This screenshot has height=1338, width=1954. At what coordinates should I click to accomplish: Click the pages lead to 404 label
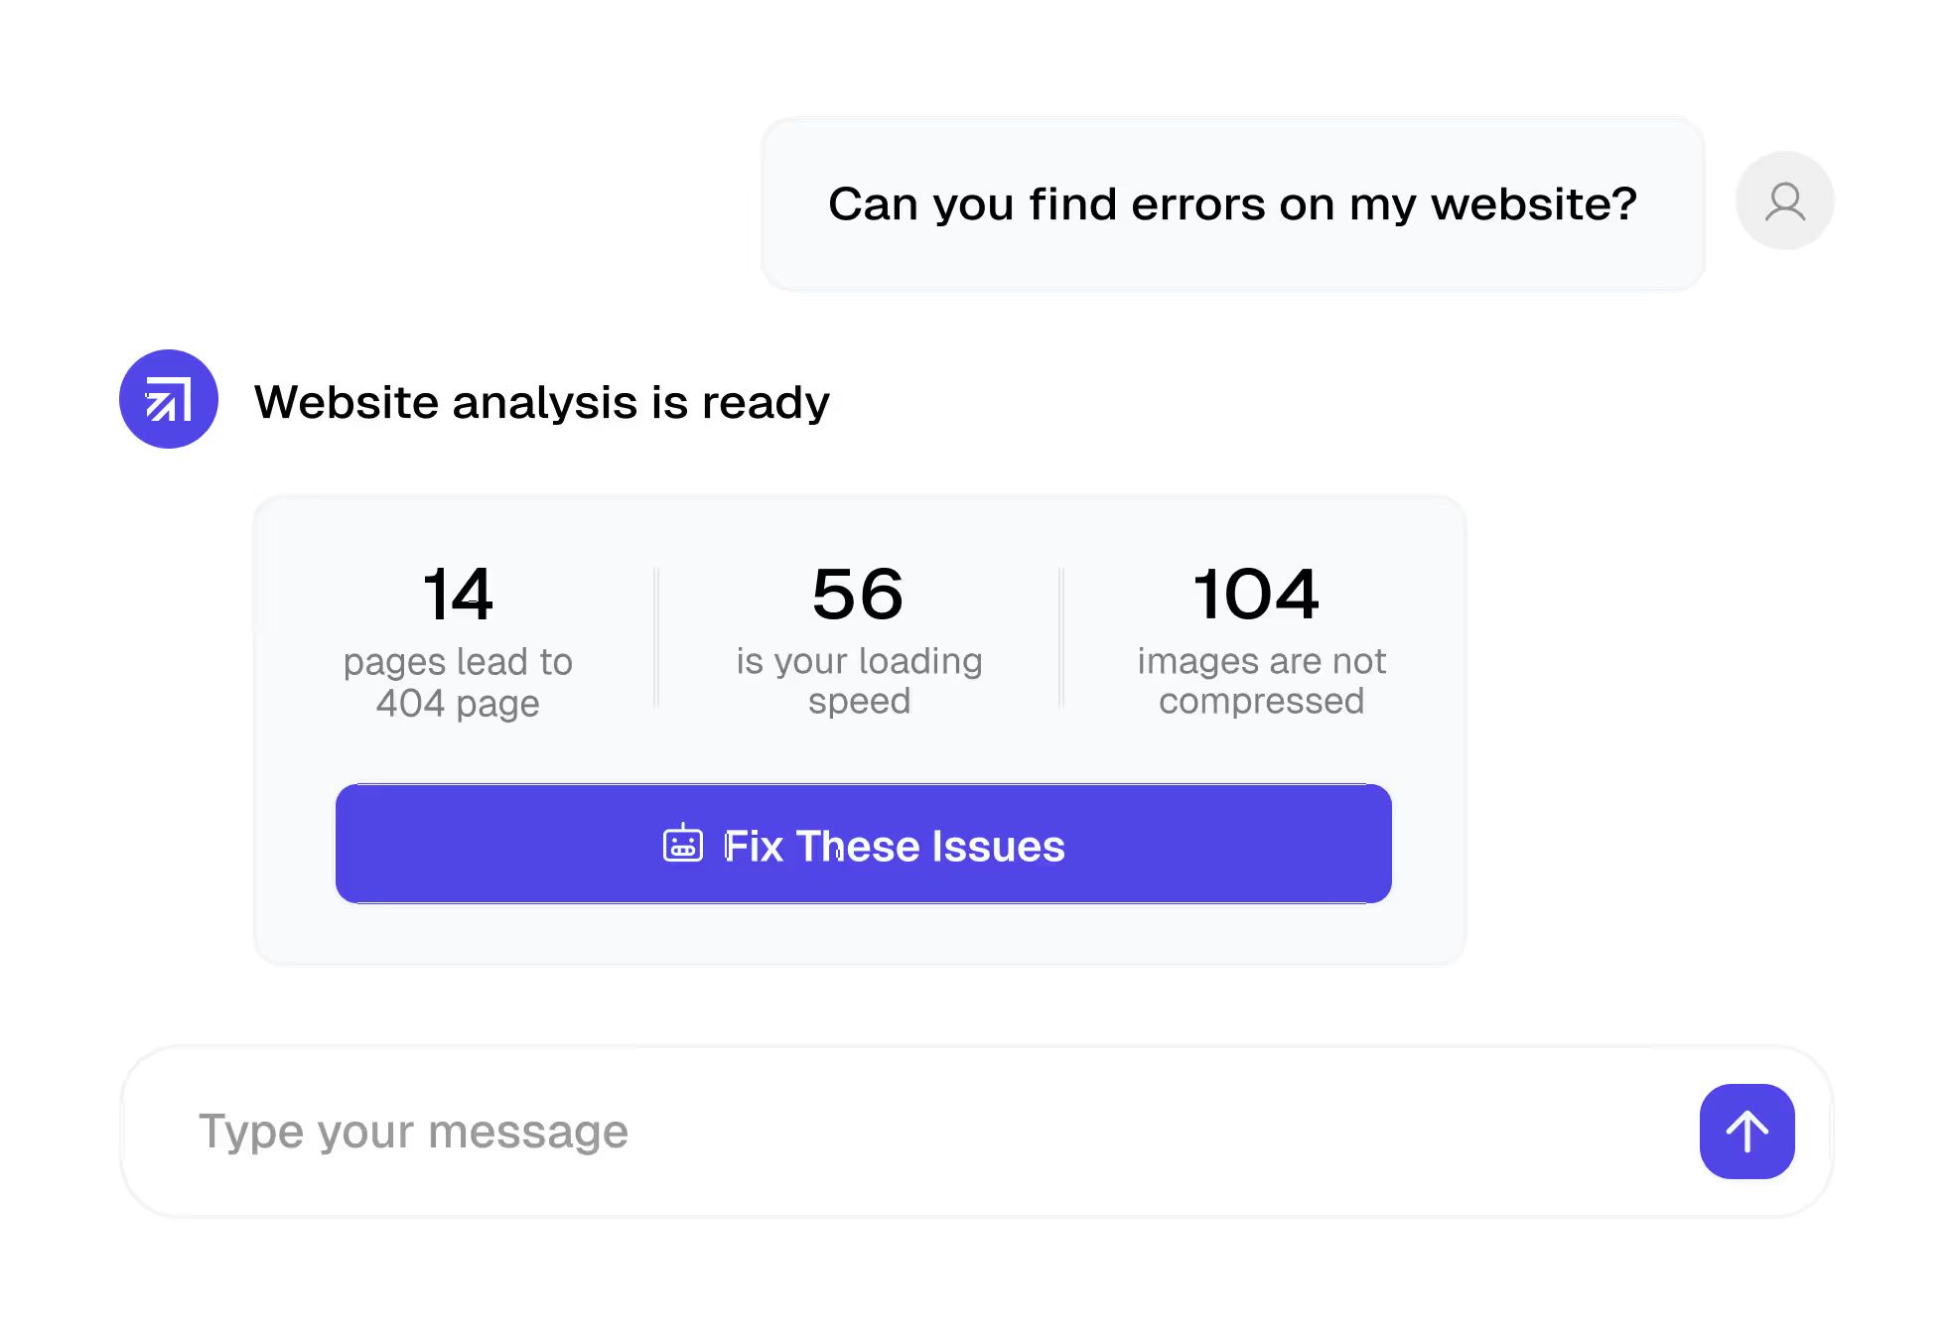point(458,682)
